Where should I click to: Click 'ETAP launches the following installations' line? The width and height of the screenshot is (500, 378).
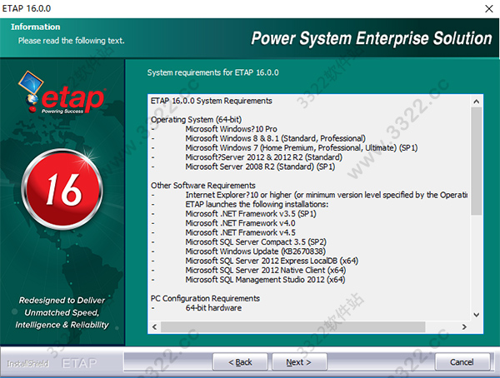pos(257,204)
